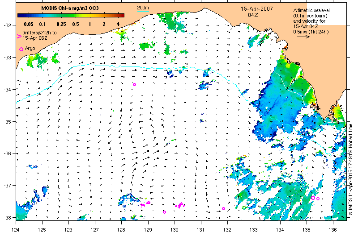Click the '2' colorbar label

pos(104,24)
